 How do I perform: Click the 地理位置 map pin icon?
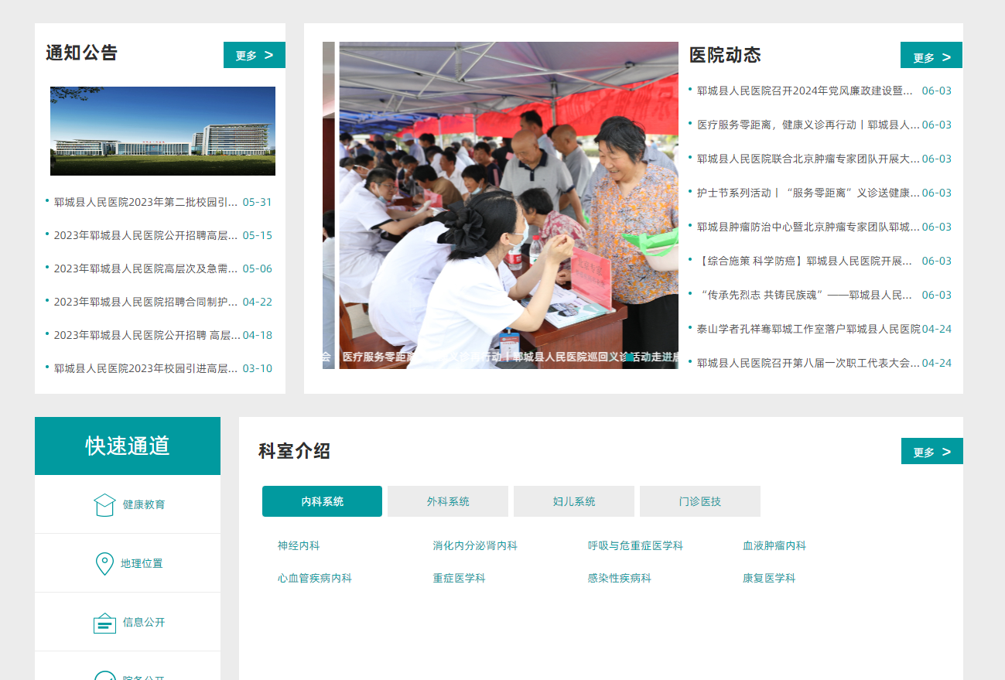104,563
